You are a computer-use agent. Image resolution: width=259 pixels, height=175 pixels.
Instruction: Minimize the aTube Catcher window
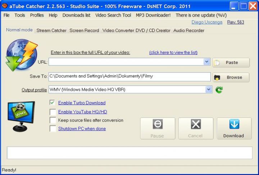tap(234, 6)
